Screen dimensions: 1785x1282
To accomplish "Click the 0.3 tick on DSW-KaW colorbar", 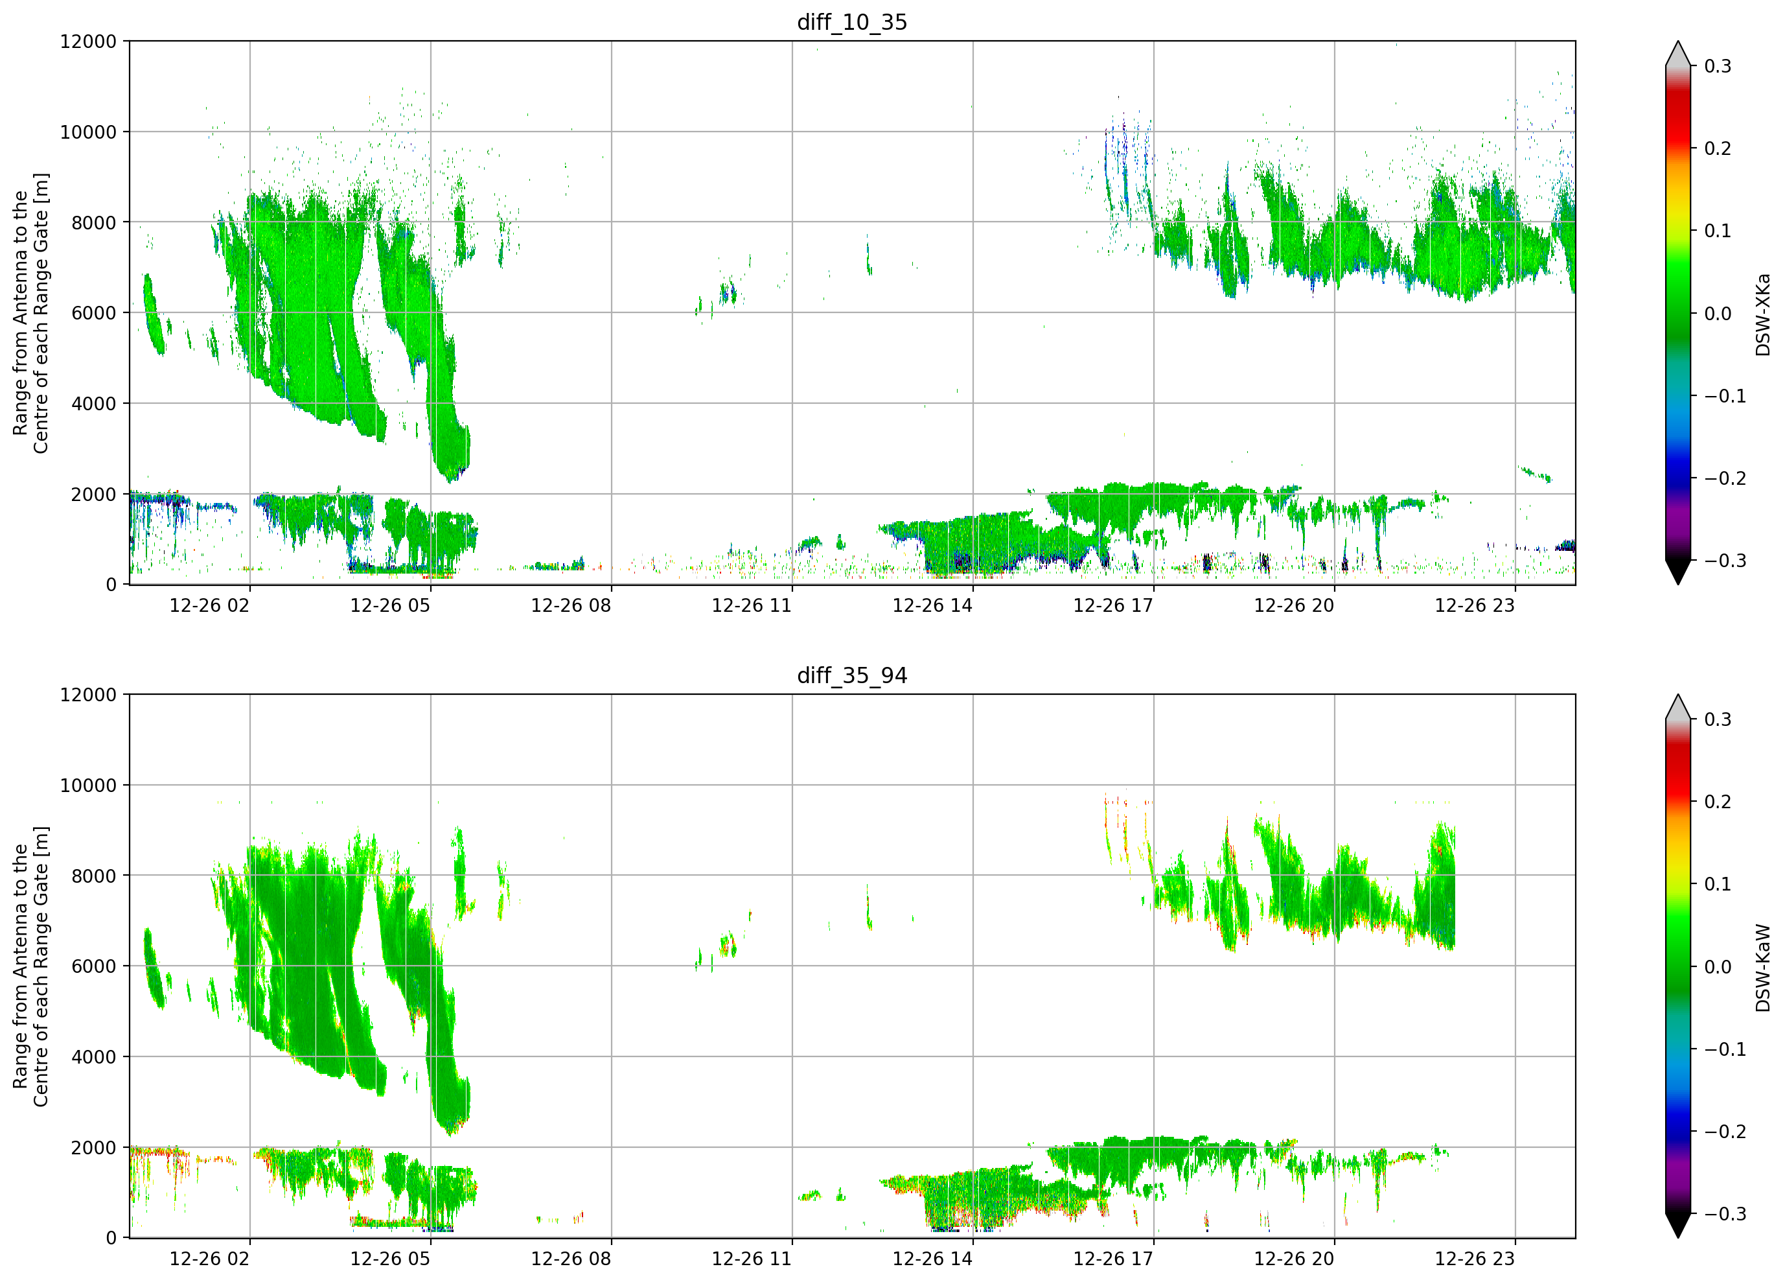I will point(1718,719).
